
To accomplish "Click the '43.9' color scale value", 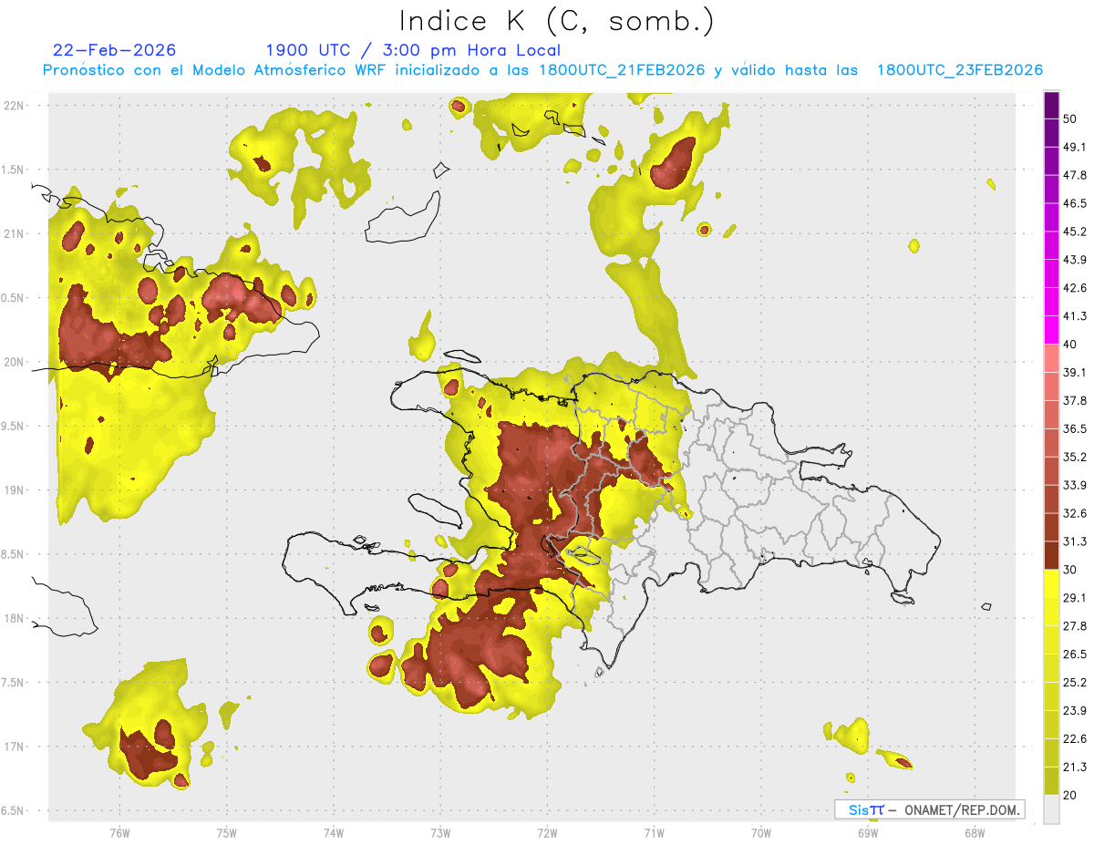I will coord(1075,260).
